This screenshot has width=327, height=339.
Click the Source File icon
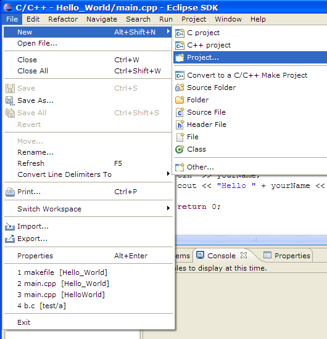tap(180, 112)
